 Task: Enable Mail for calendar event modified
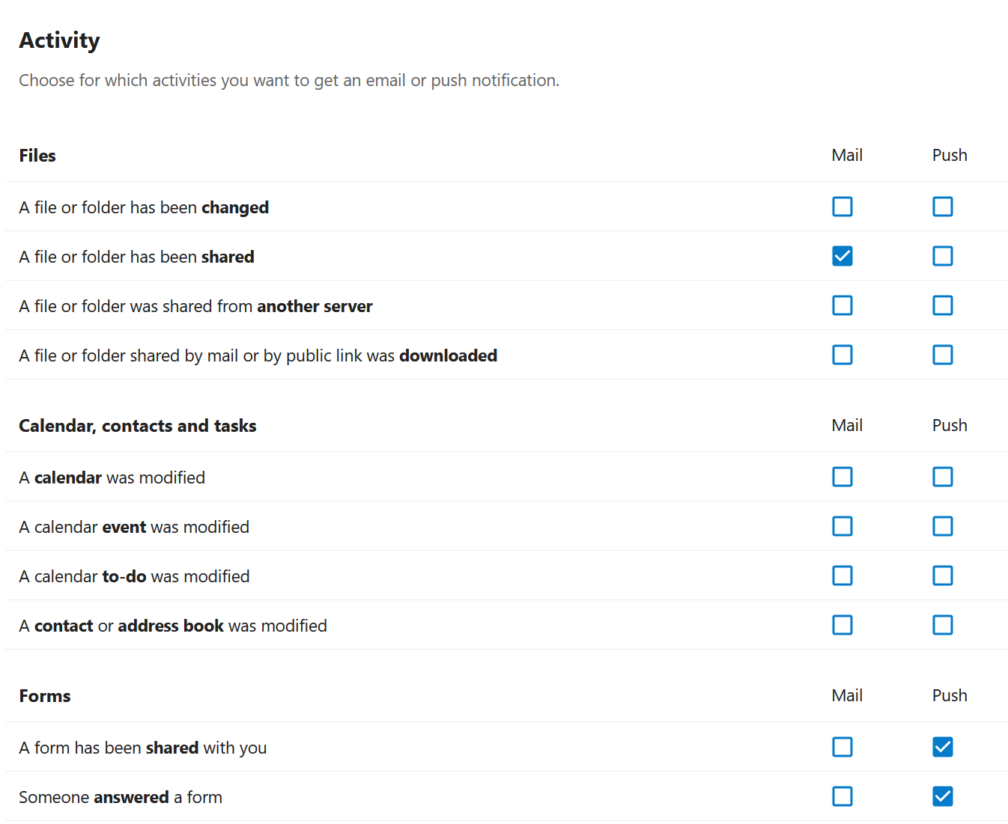(x=842, y=526)
